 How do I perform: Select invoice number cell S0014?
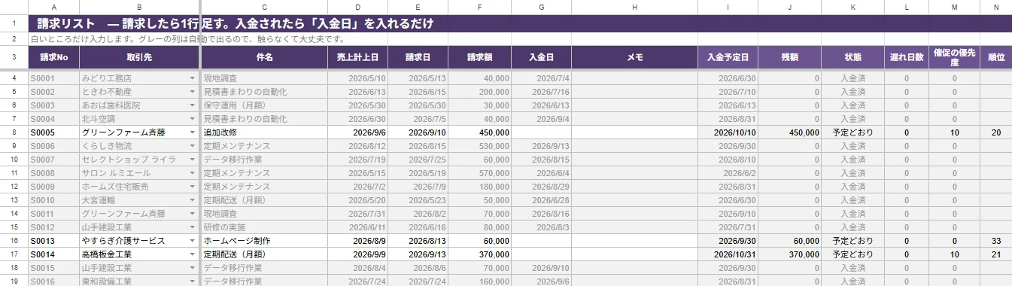click(x=53, y=254)
